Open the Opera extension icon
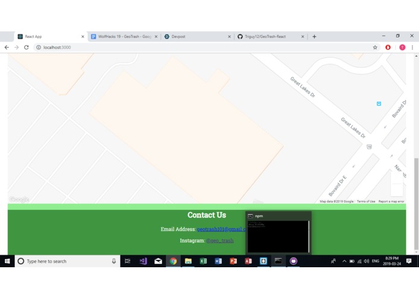 click(388, 47)
